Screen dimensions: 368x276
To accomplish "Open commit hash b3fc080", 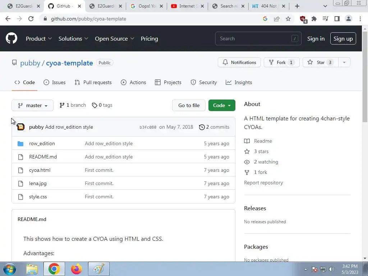I will coord(148,127).
